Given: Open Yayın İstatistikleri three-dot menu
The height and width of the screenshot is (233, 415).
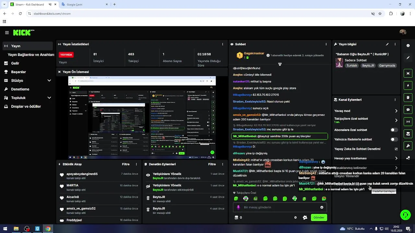Looking at the screenshot, I should (222, 44).
